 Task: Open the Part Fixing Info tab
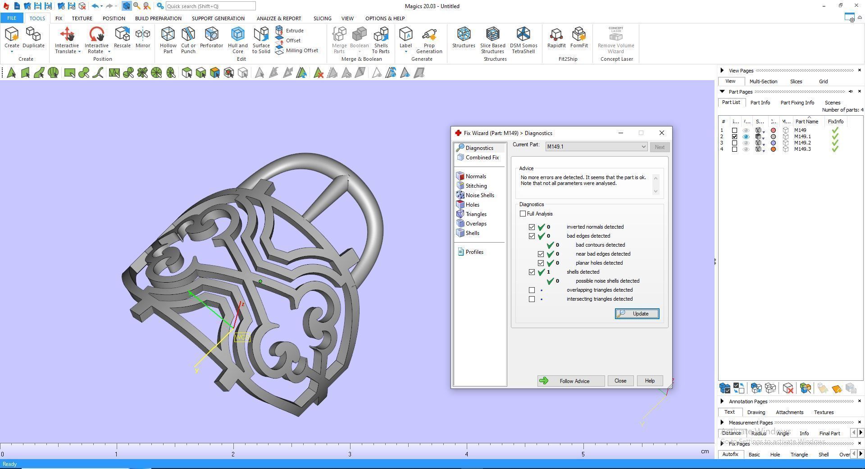tap(797, 103)
